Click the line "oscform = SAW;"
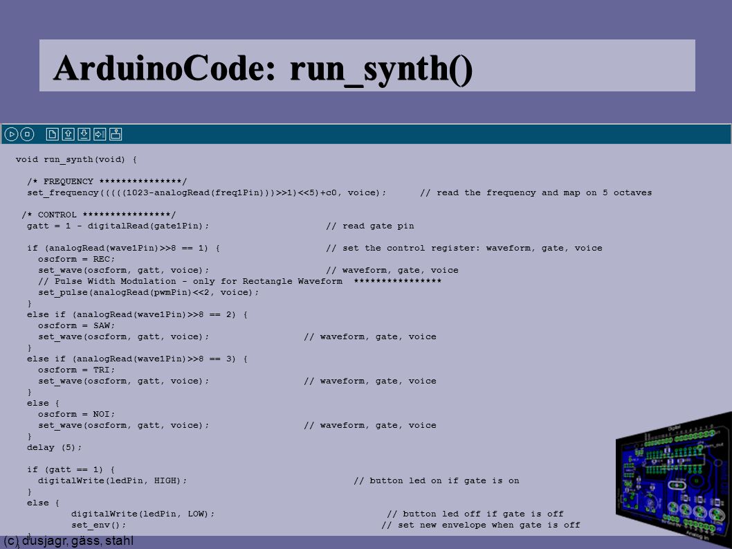The image size is (732, 549). coord(77,325)
